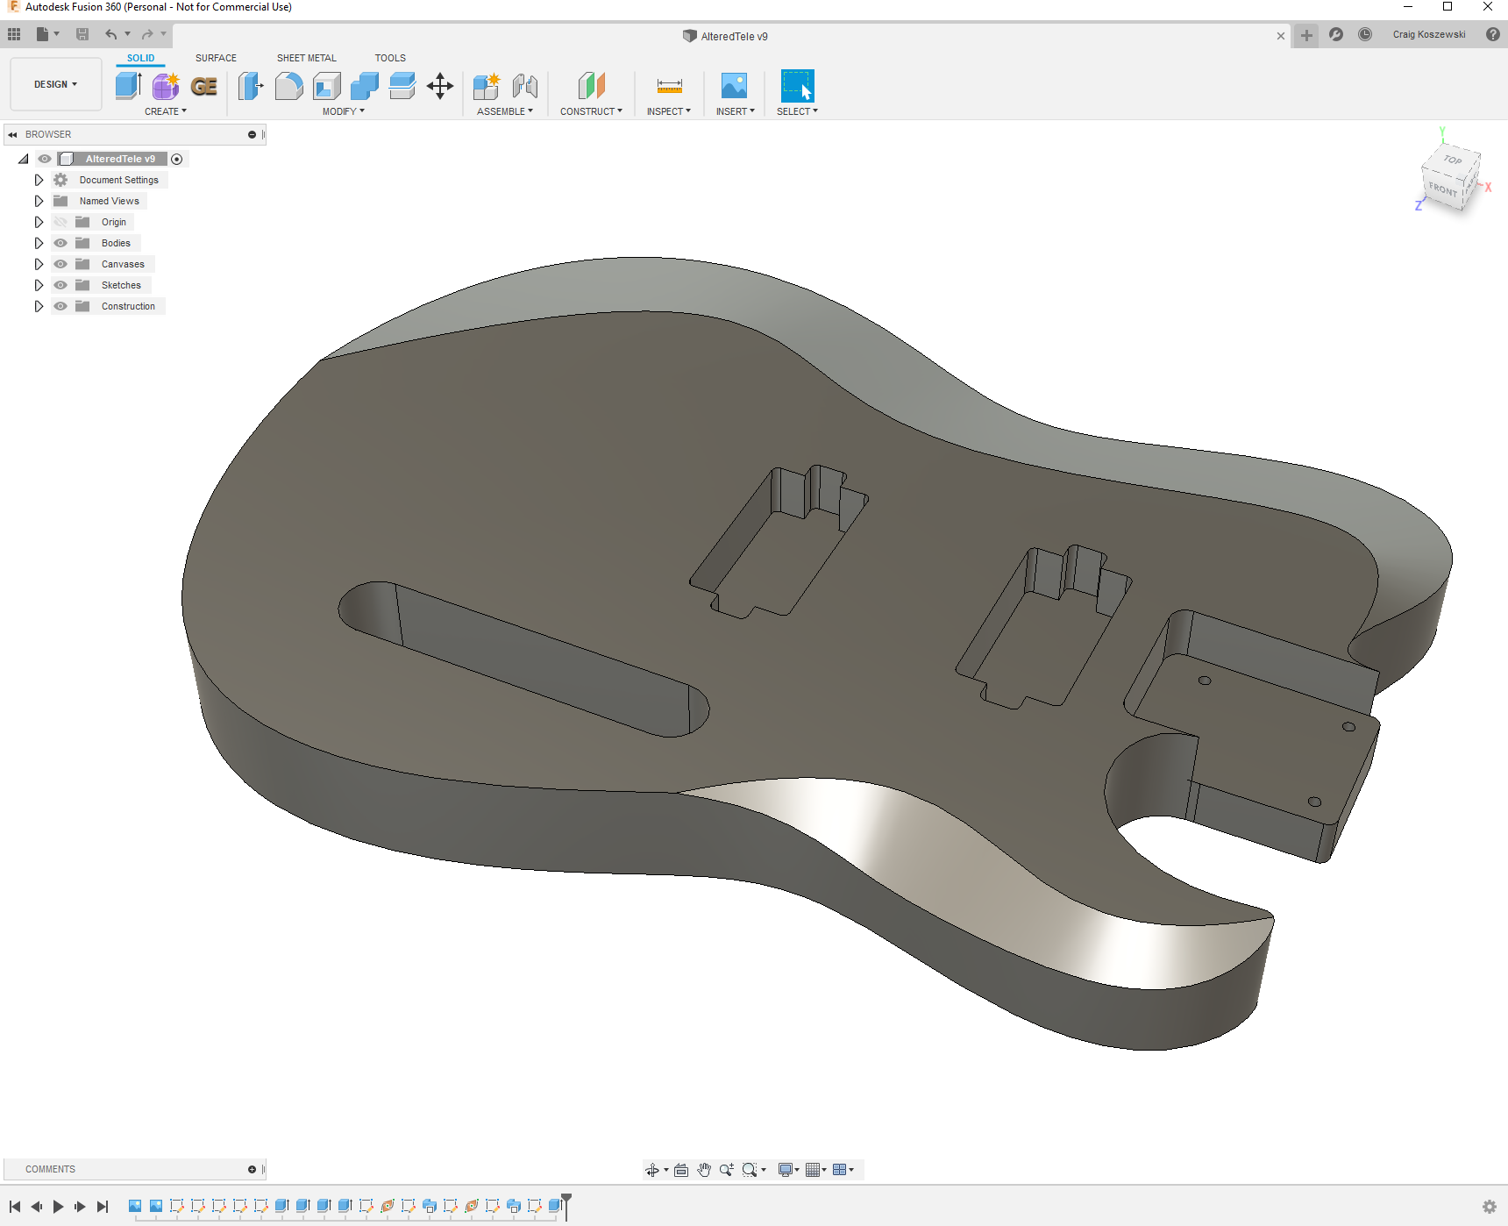
Task: Expand the Sketches folder
Action: 39,285
